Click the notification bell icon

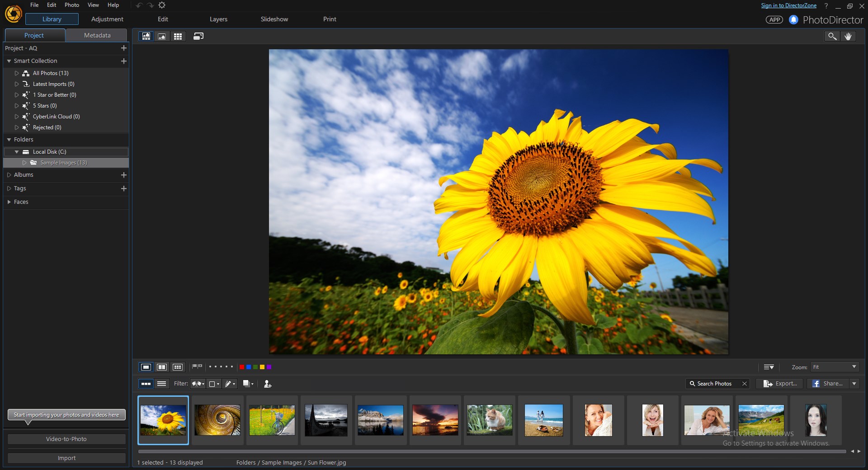click(x=793, y=19)
